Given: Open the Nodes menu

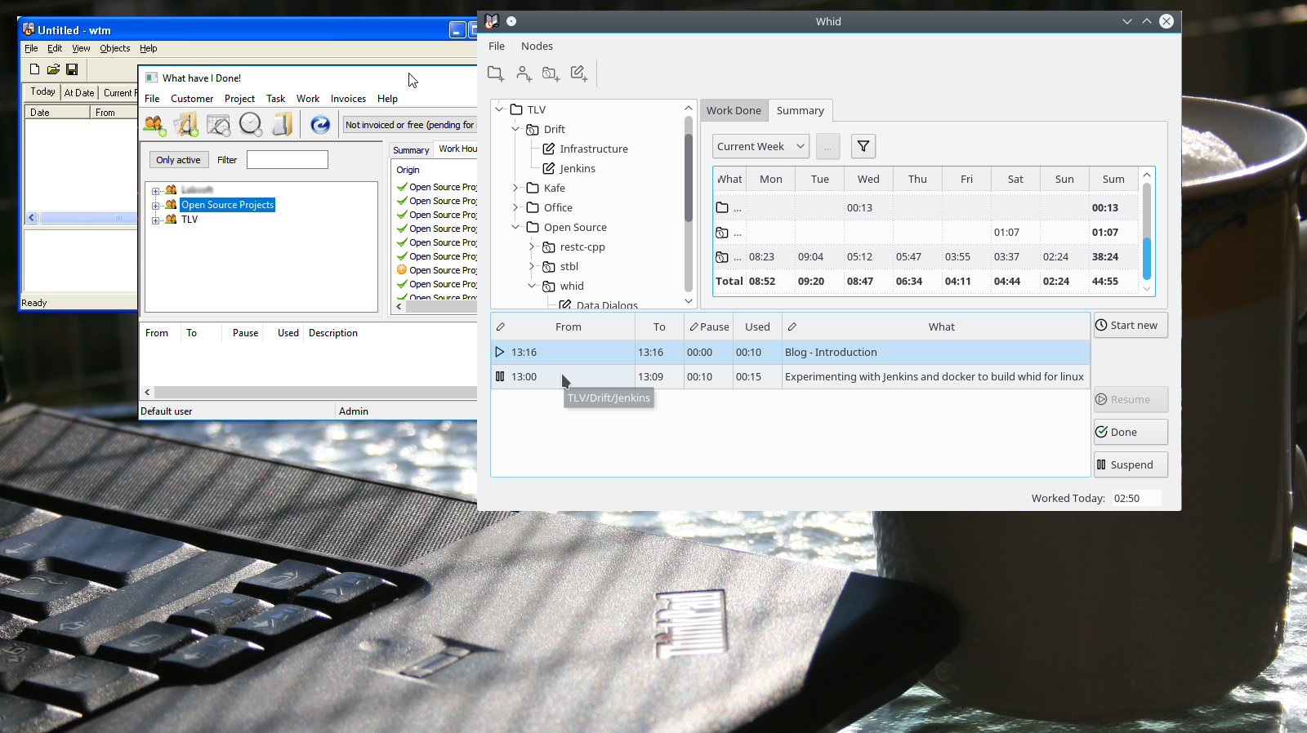Looking at the screenshot, I should click(x=537, y=46).
